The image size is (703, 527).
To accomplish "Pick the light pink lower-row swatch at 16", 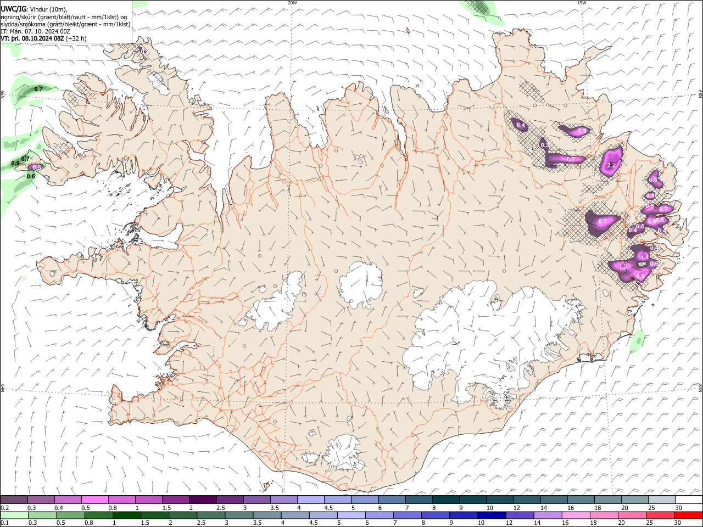I will (575, 515).
